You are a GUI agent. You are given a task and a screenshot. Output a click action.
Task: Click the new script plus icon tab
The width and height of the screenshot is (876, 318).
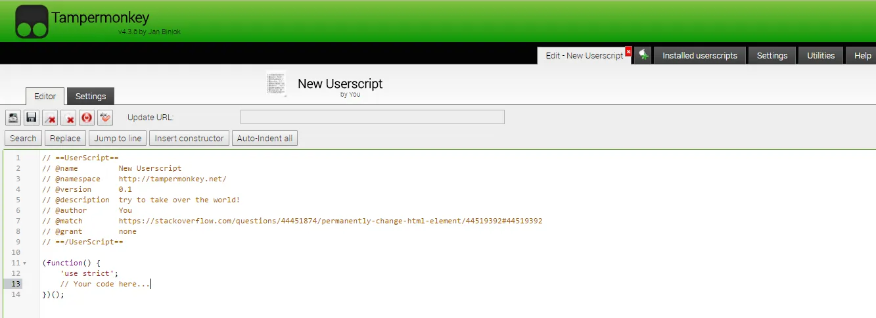click(643, 56)
